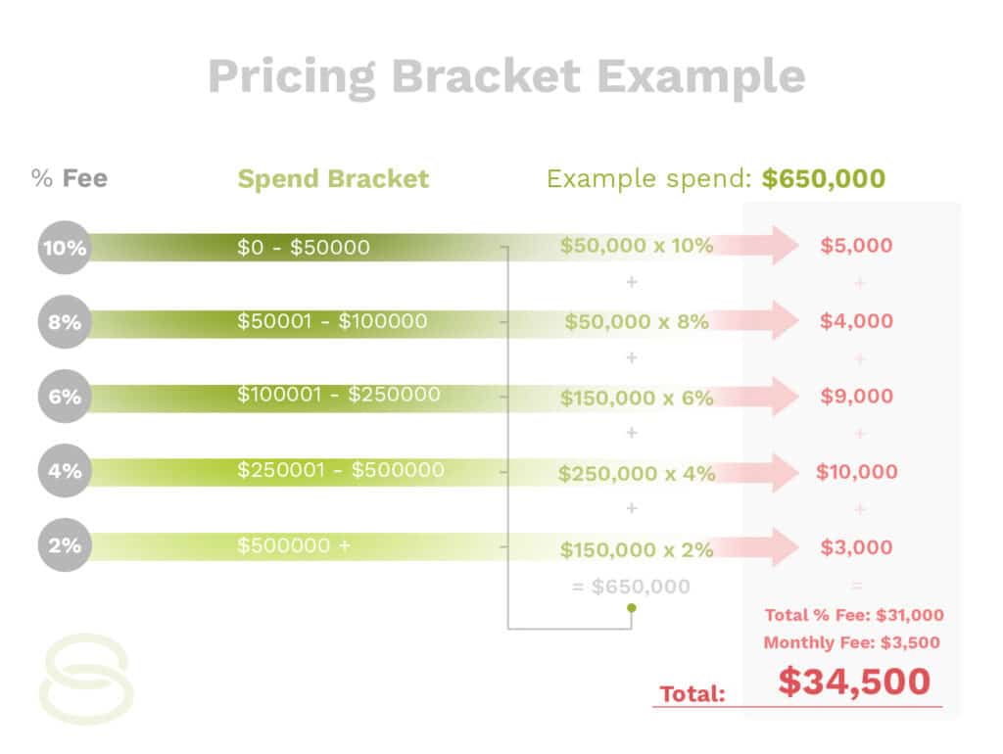Select the 2% fee circle badge
1003x754 pixels.
(65, 544)
